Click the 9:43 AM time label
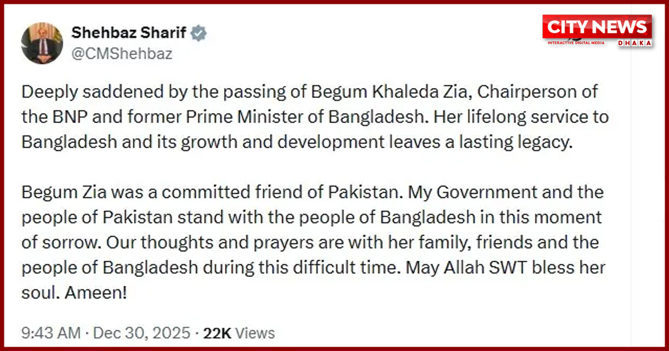The image size is (669, 351). pyautogui.click(x=50, y=332)
